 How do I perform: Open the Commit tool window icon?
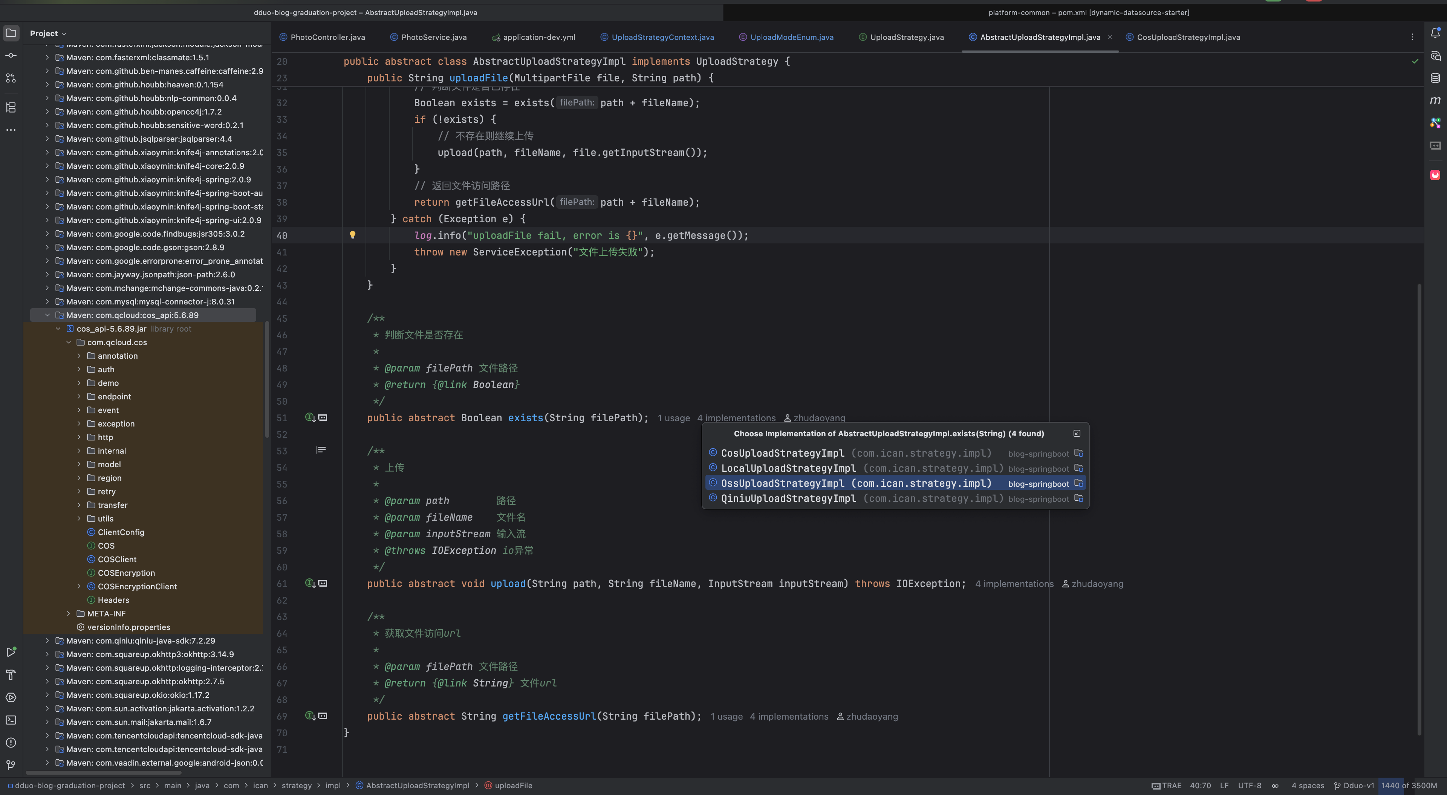tap(11, 56)
